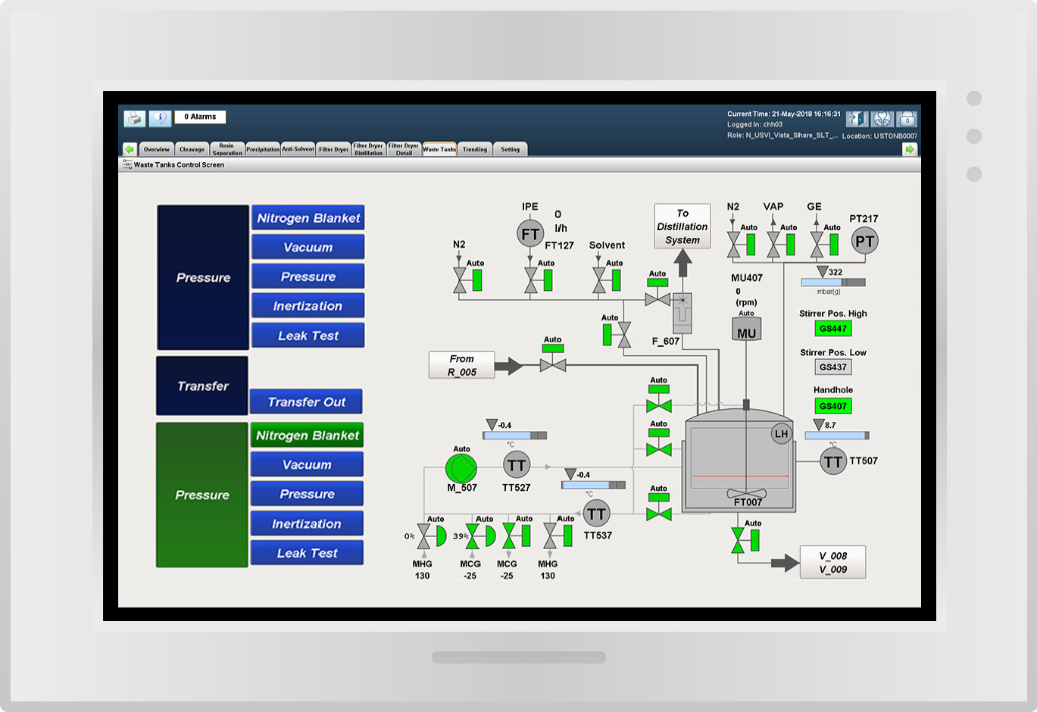
Task: Click the GS447 stirrer position high indicator
Action: coord(833,329)
